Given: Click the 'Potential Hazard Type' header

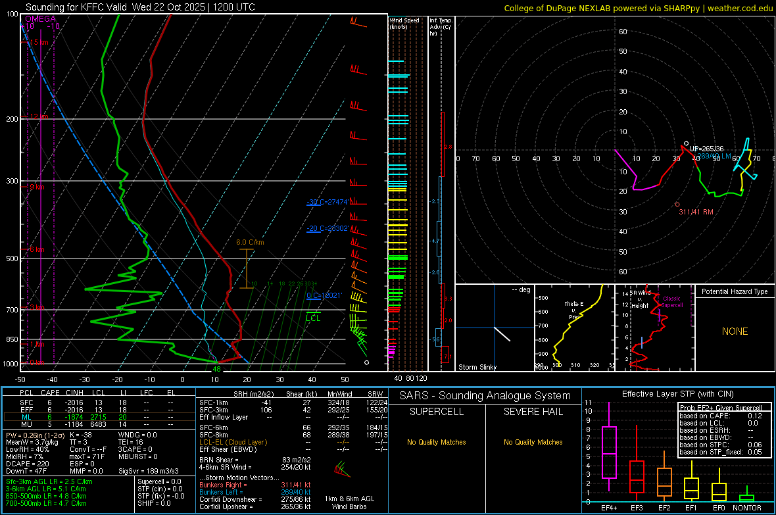Looking at the screenshot, I should click(x=735, y=291).
